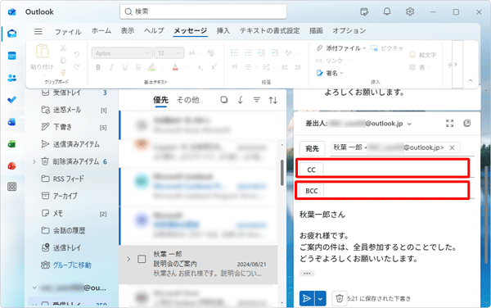The image size is (491, 308).
Task: Expand compose pane to full view
Action: (x=449, y=124)
